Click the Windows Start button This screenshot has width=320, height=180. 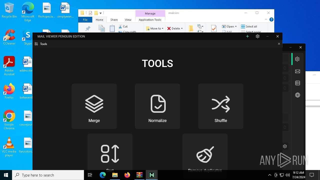[x=6, y=175]
